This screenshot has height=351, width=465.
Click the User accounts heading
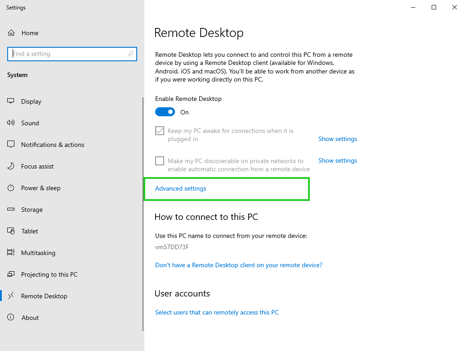pos(182,293)
